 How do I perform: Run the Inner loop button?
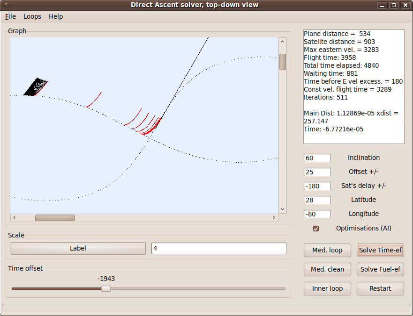(327, 288)
